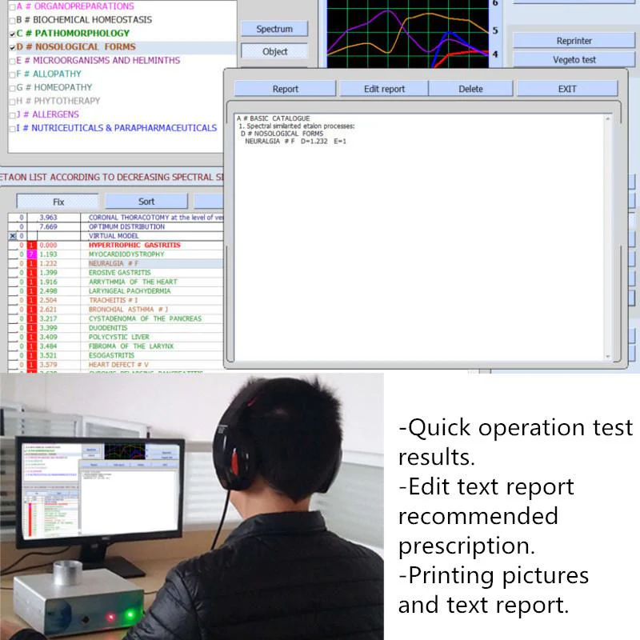
Task: Click EXIT to close the report window
Action: tap(568, 88)
